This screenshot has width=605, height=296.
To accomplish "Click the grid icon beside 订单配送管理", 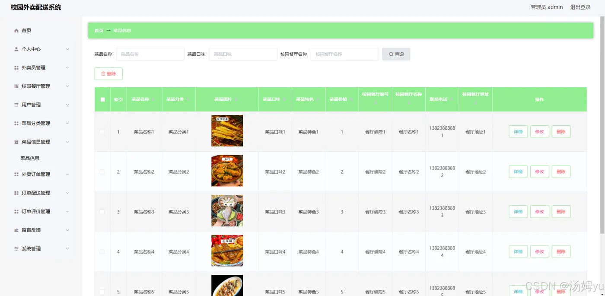I will coord(16,193).
